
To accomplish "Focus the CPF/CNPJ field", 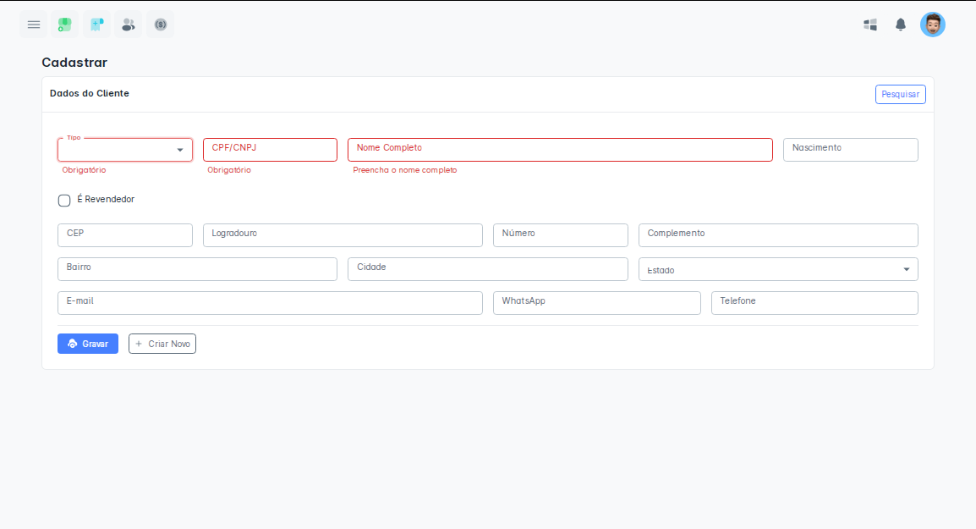I will [x=270, y=150].
